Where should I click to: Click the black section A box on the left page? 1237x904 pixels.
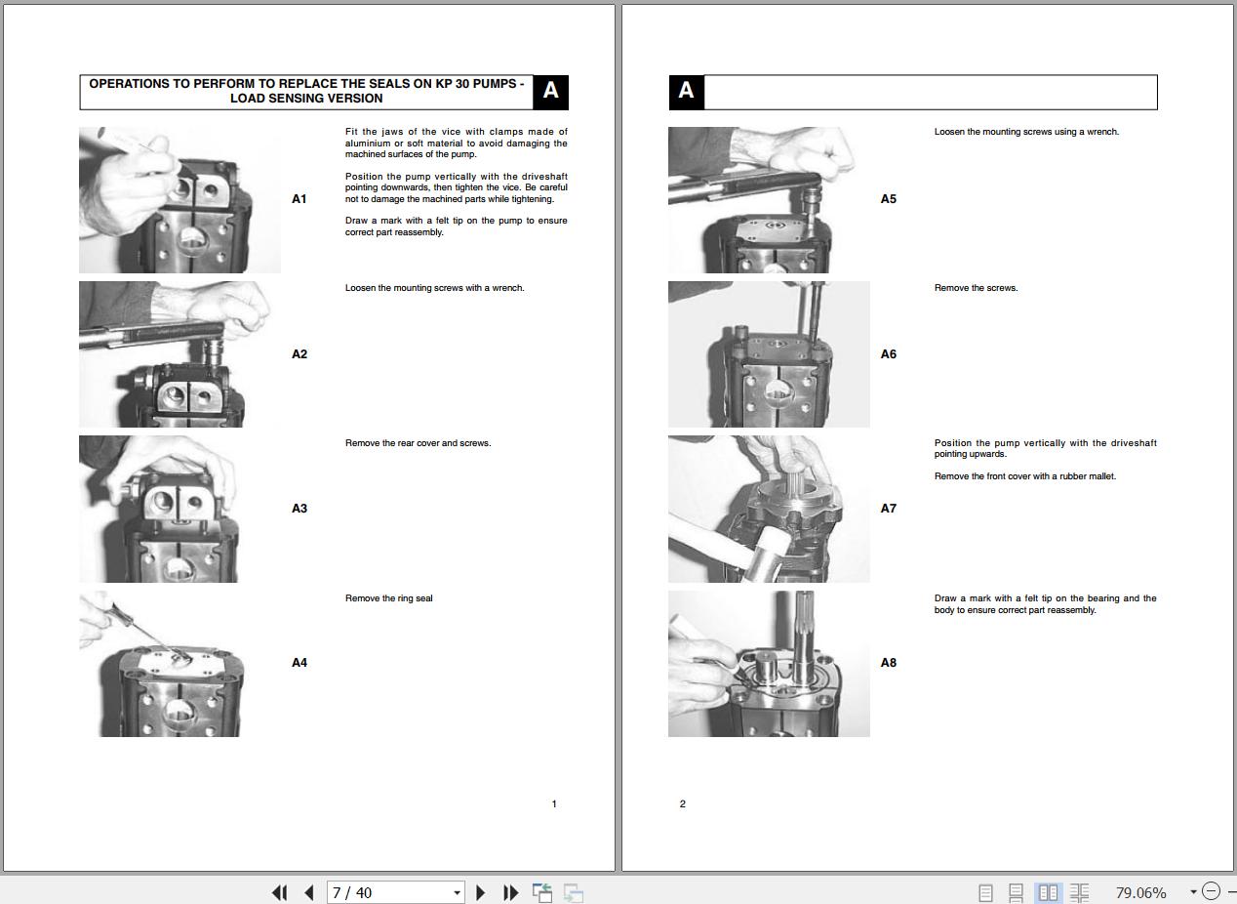point(551,92)
